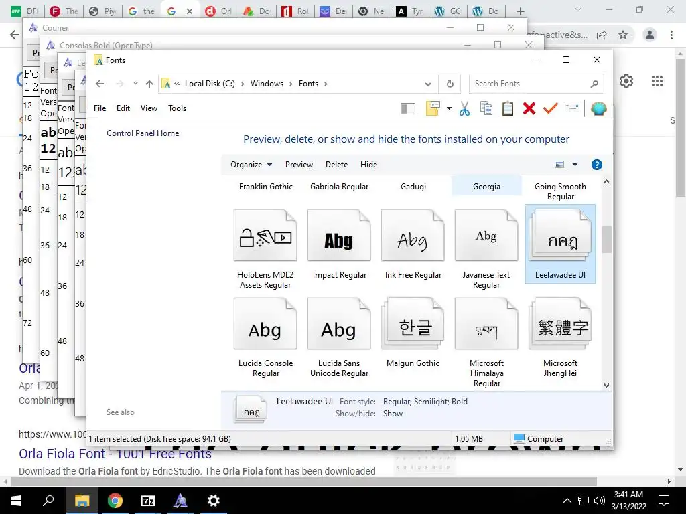Image resolution: width=686 pixels, height=514 pixels.
Task: Click the Search Fonts field
Action: (x=537, y=84)
